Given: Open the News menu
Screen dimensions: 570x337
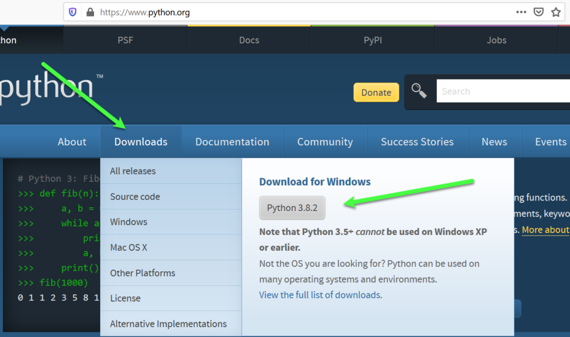Looking at the screenshot, I should (x=494, y=141).
